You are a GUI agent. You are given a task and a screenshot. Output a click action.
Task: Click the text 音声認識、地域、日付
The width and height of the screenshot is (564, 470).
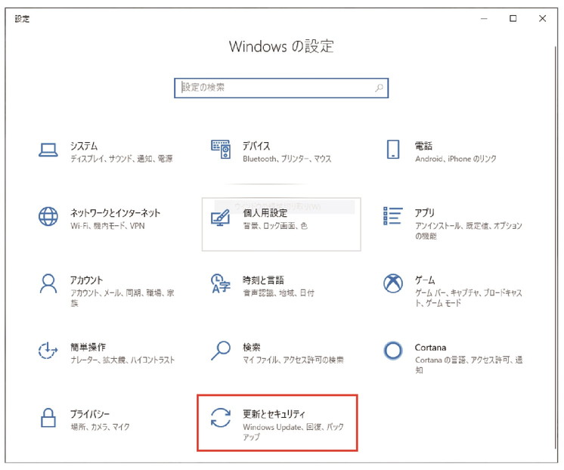click(278, 292)
